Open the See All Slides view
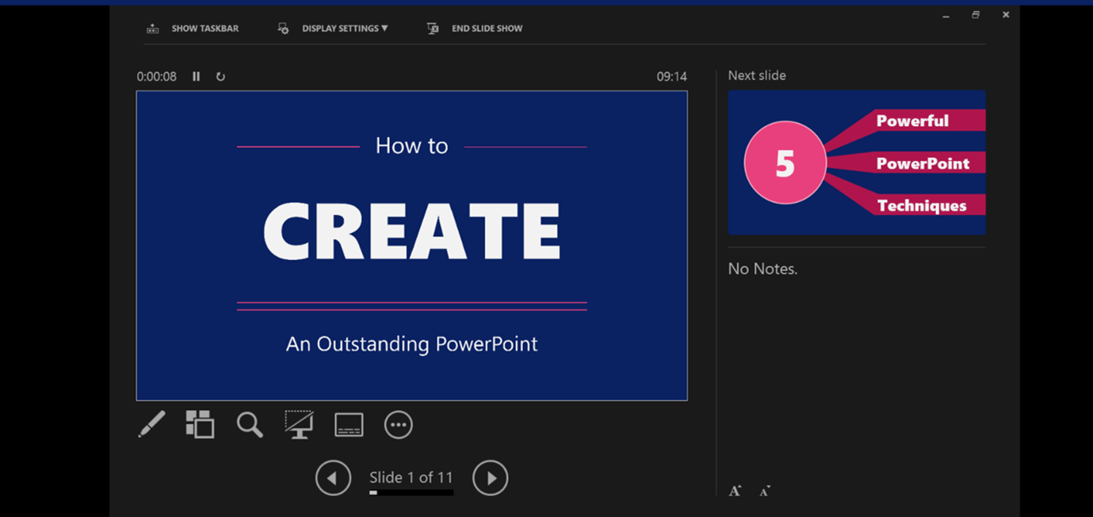This screenshot has height=517, width=1093. click(200, 424)
